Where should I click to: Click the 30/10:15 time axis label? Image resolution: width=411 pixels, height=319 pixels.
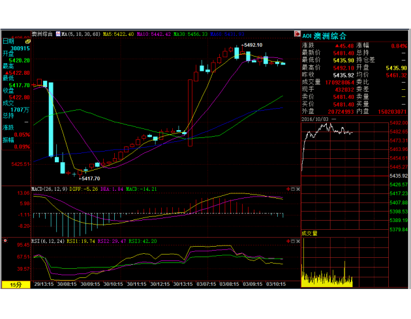coord(114,284)
